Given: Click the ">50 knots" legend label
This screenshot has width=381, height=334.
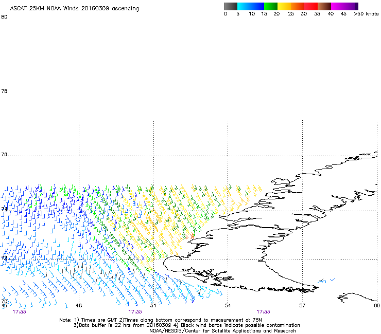Looking at the screenshot, I should click(x=366, y=14).
